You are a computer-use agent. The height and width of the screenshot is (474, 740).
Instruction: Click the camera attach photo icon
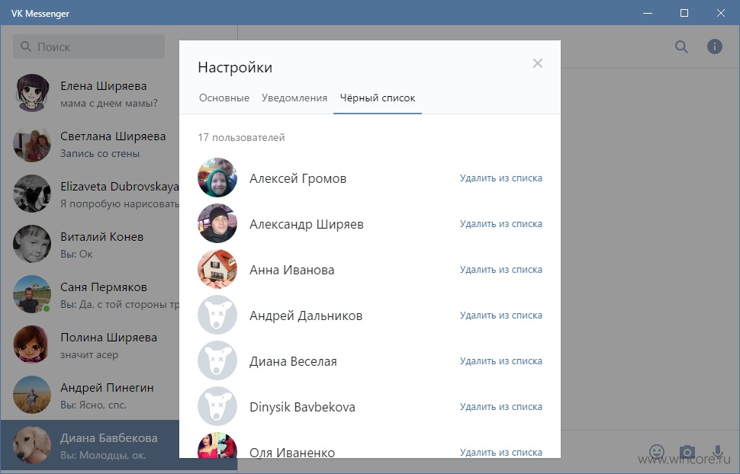coord(687,452)
